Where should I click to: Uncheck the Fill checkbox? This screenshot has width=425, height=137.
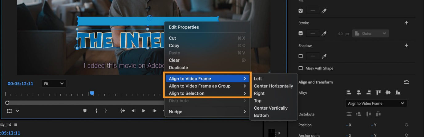point(301,11)
